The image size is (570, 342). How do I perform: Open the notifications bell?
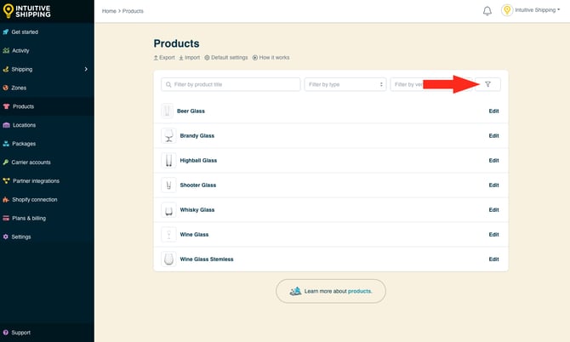[487, 11]
